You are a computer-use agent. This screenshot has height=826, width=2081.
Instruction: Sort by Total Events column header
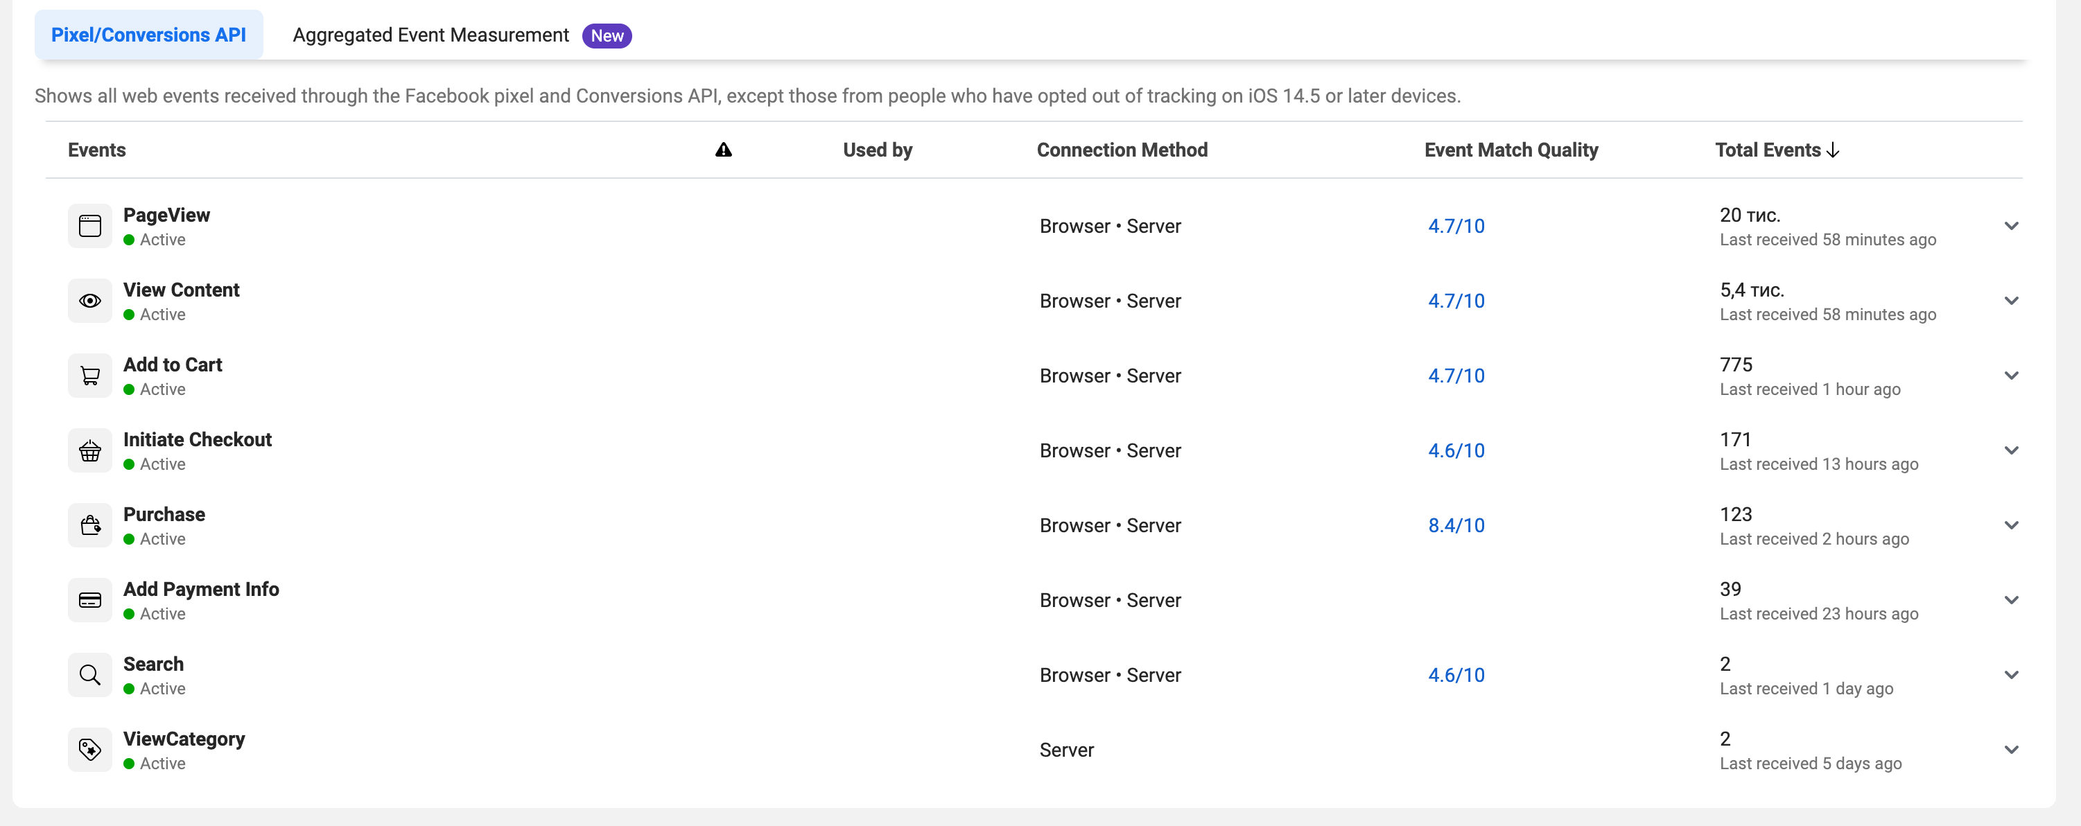[x=1777, y=150]
